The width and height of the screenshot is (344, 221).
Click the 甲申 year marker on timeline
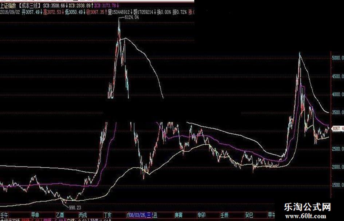(x=35, y=215)
